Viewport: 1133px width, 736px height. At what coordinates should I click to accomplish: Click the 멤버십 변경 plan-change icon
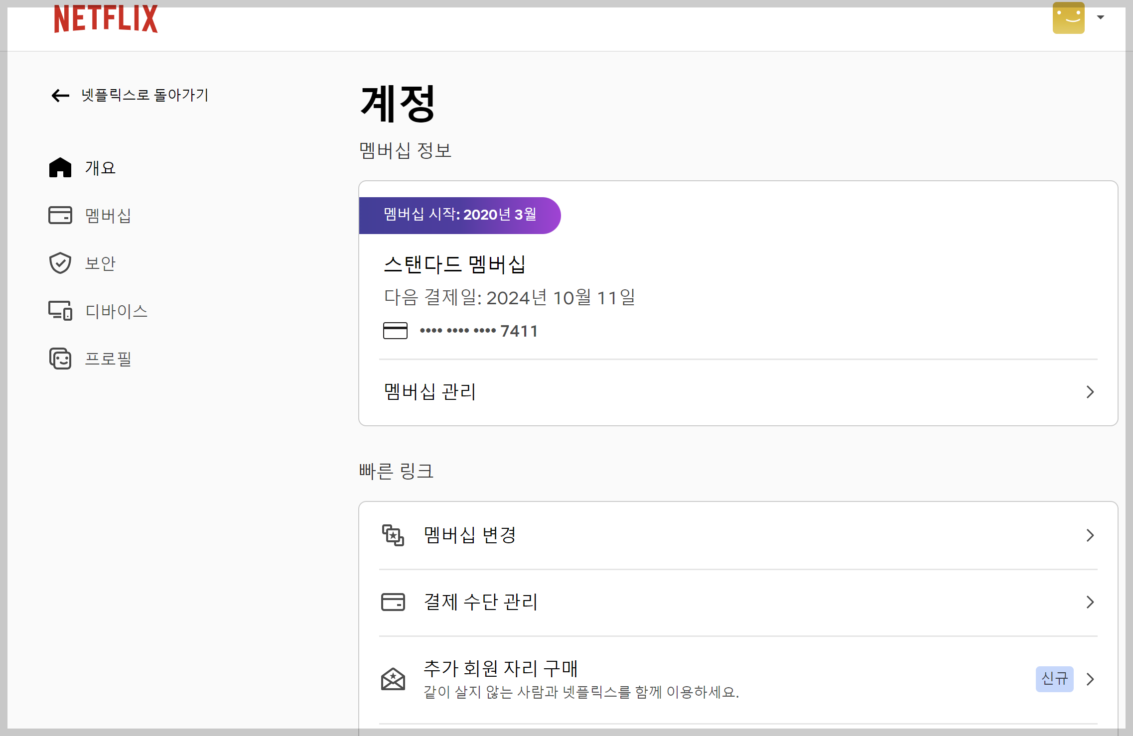point(393,535)
